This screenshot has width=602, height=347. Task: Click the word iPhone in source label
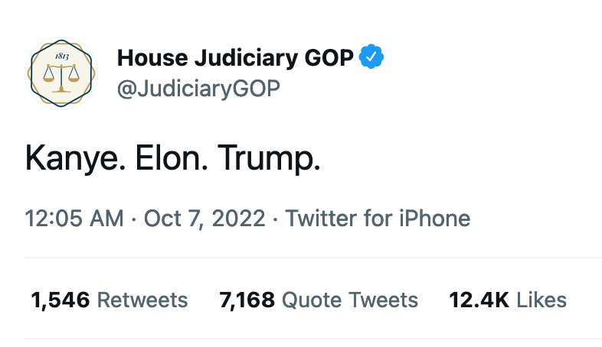pos(434,219)
